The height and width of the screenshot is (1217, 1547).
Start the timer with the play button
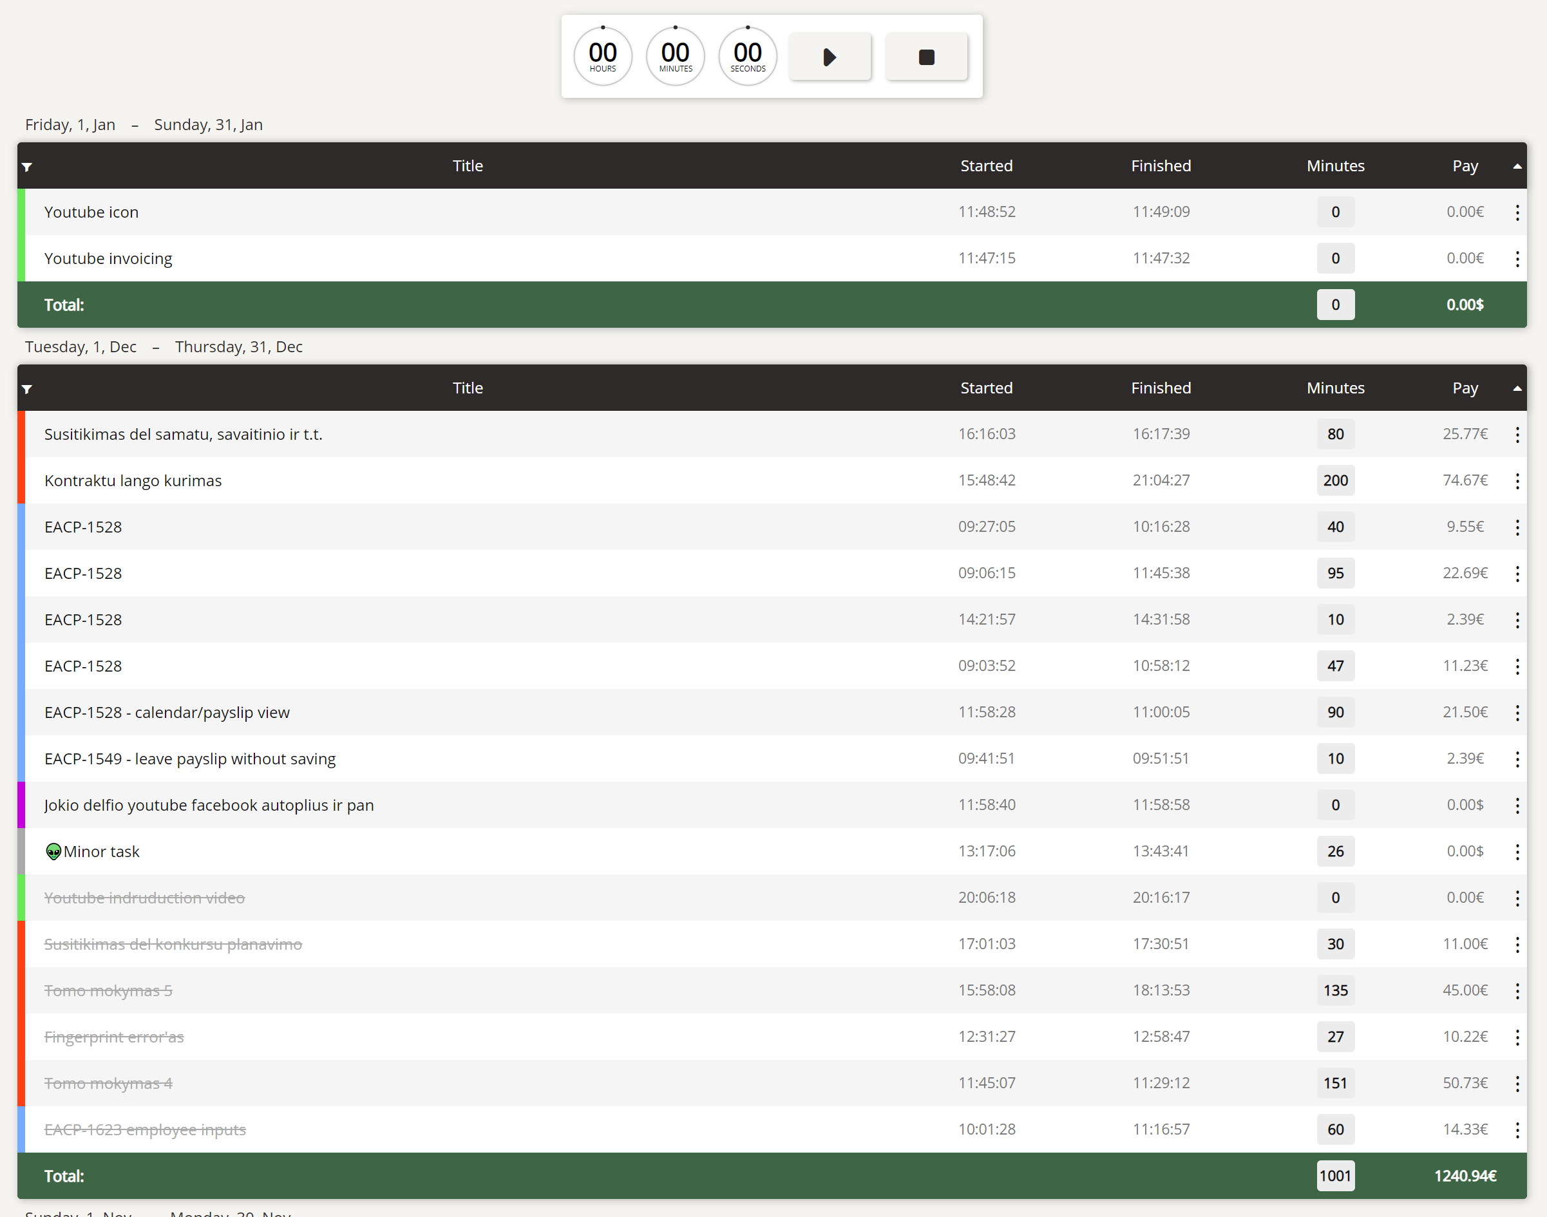tap(830, 56)
